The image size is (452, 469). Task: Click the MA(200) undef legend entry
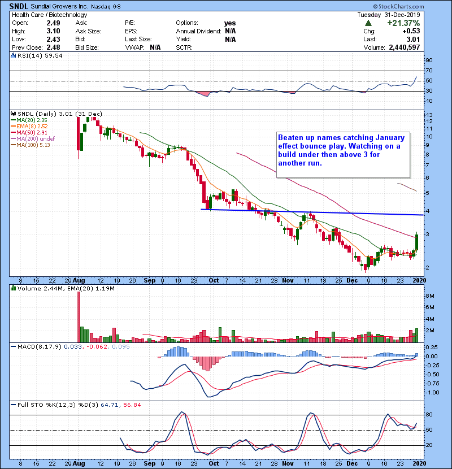point(33,139)
